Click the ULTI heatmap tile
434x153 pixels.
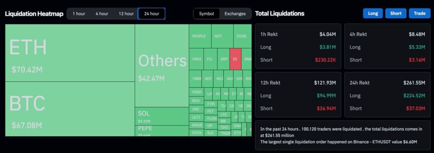tap(197, 117)
